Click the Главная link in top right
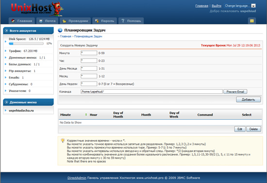This screenshot has height=183, width=267. pos(201,6)
